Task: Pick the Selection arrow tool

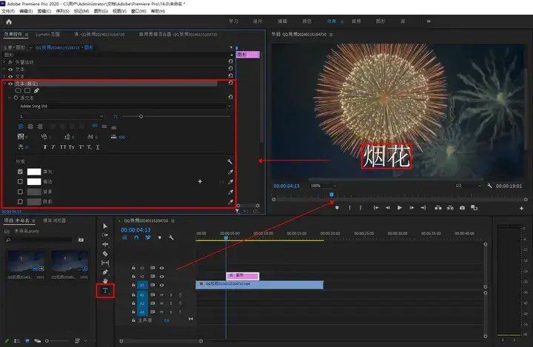Action: 105,226
